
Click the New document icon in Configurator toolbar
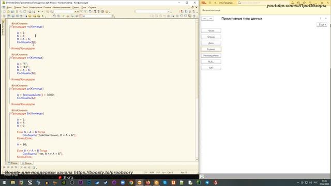[4, 11]
